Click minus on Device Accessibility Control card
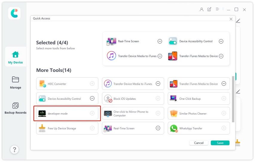Screen dimensions: 255x162 pyautogui.click(x=92, y=99)
